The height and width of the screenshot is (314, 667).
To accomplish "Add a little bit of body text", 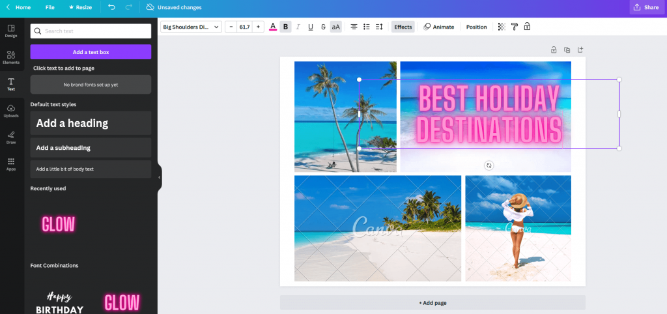I will click(x=91, y=169).
